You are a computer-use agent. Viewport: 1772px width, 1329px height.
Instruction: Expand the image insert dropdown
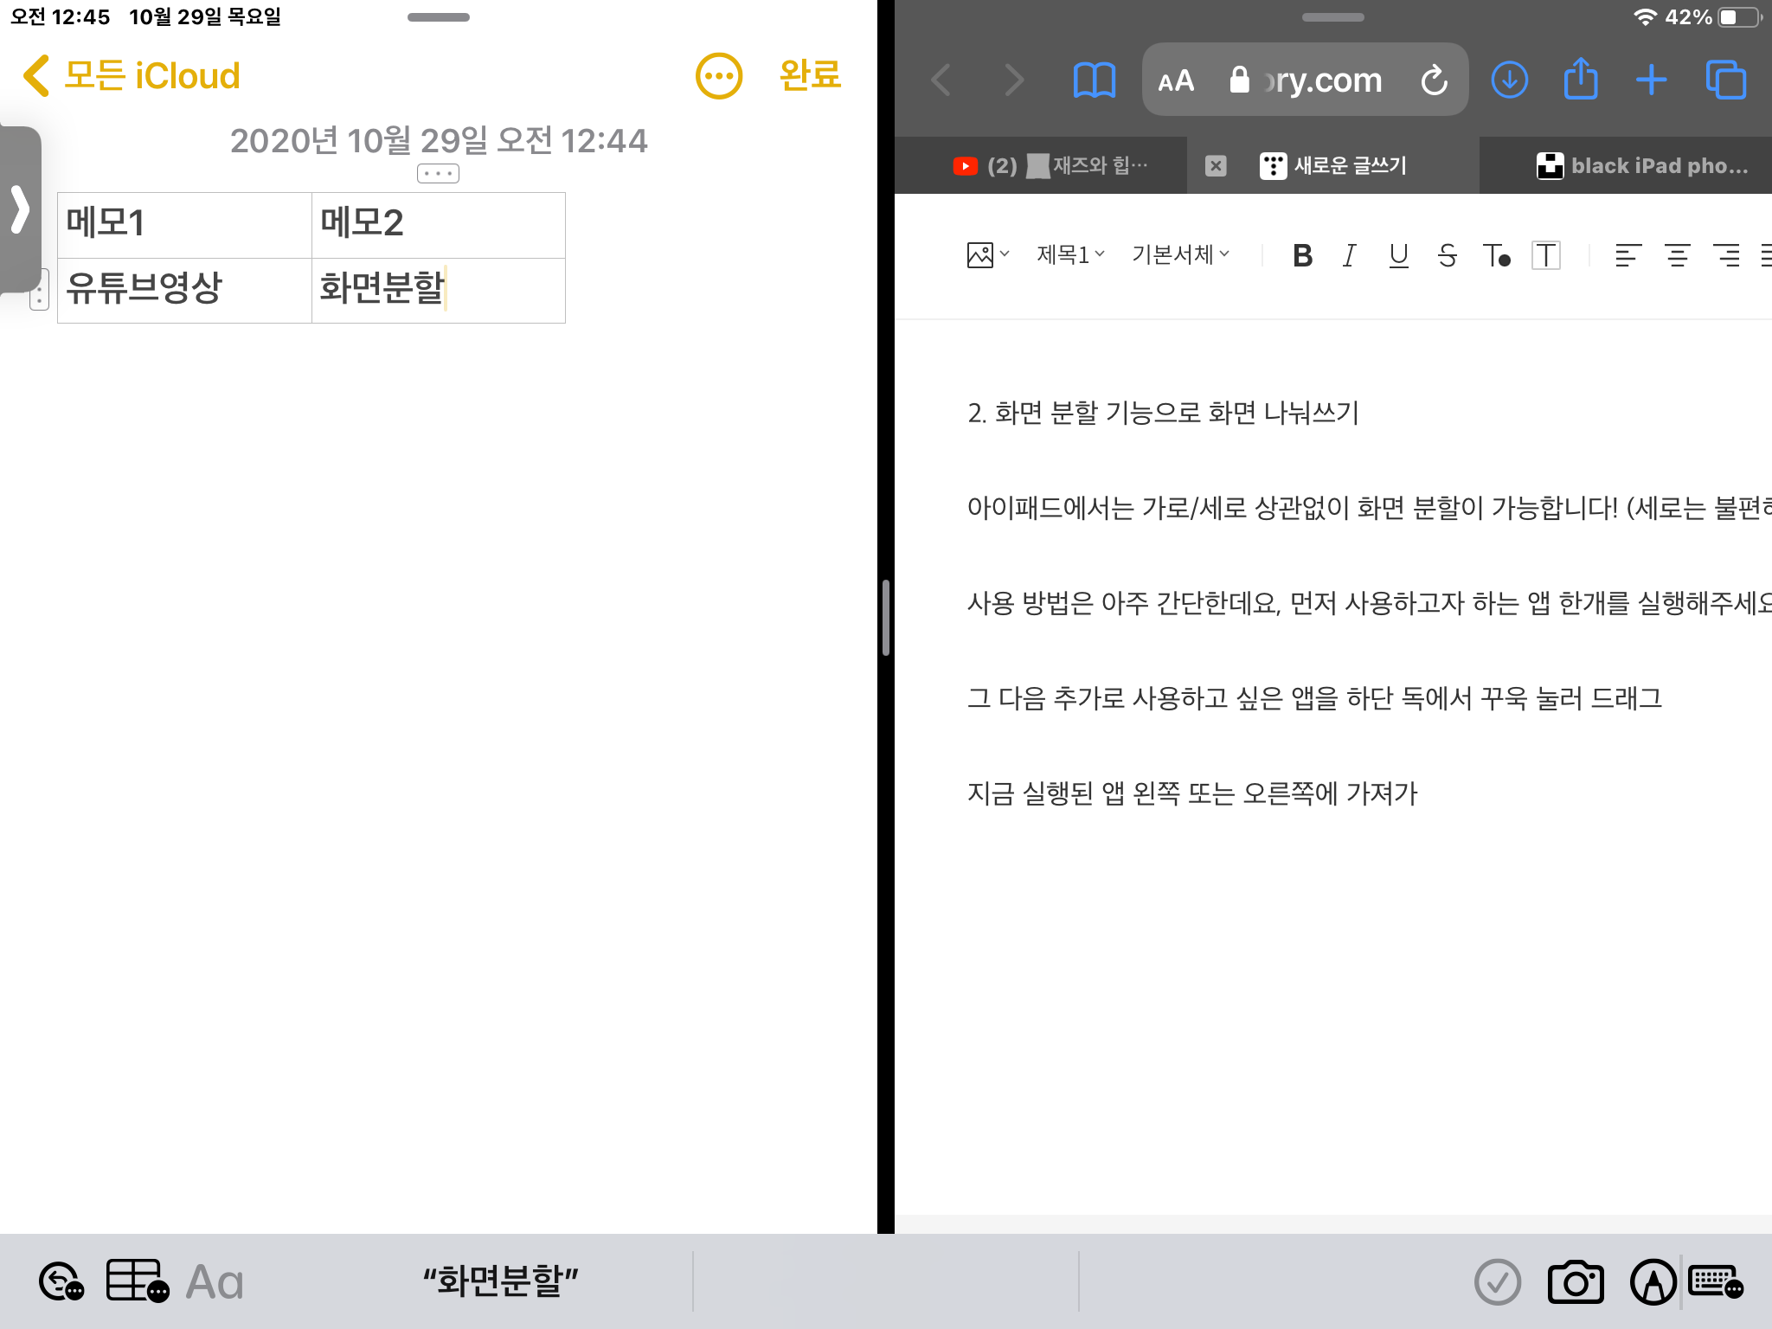(988, 254)
